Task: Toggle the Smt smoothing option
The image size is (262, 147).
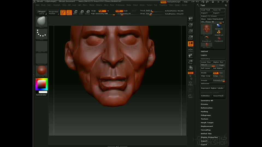Action: 215,73
